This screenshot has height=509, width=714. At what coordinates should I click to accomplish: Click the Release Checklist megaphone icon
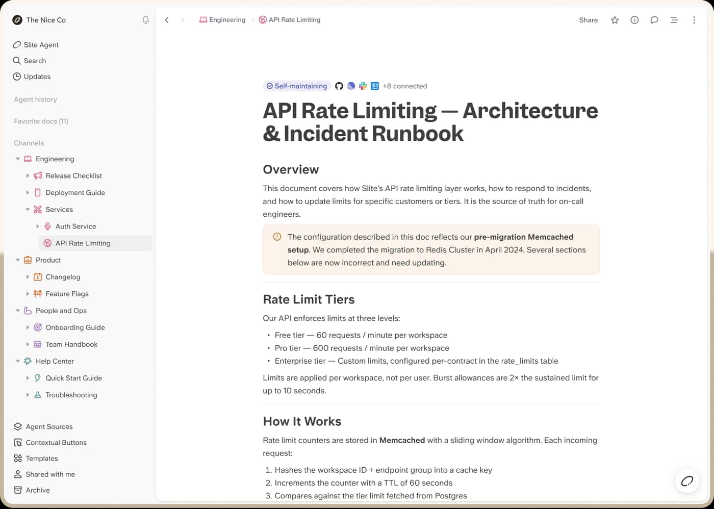coord(38,175)
